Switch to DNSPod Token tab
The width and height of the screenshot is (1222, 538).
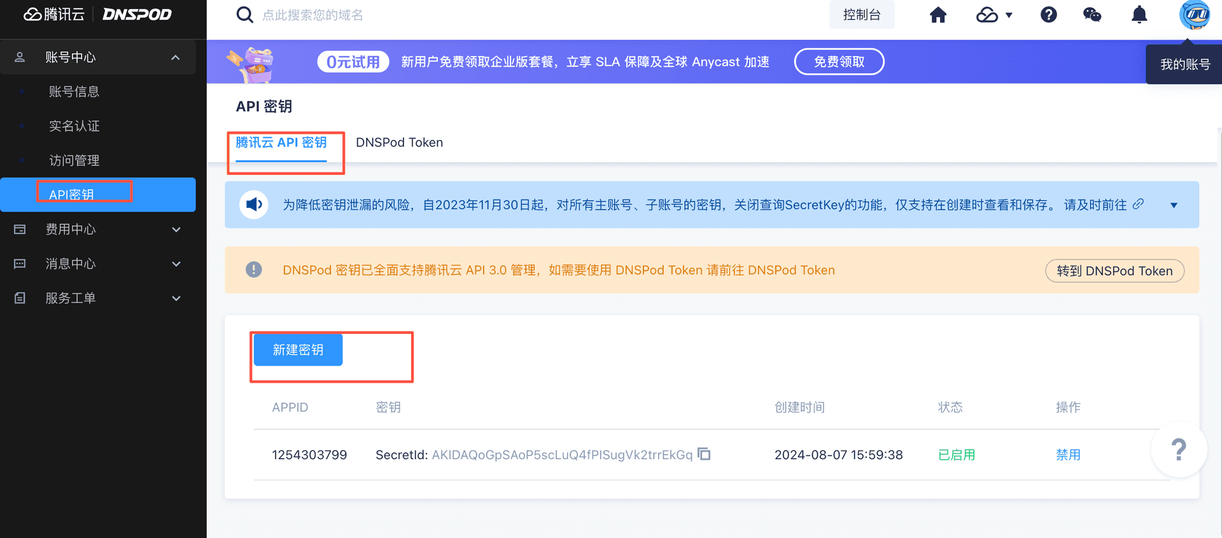399,142
